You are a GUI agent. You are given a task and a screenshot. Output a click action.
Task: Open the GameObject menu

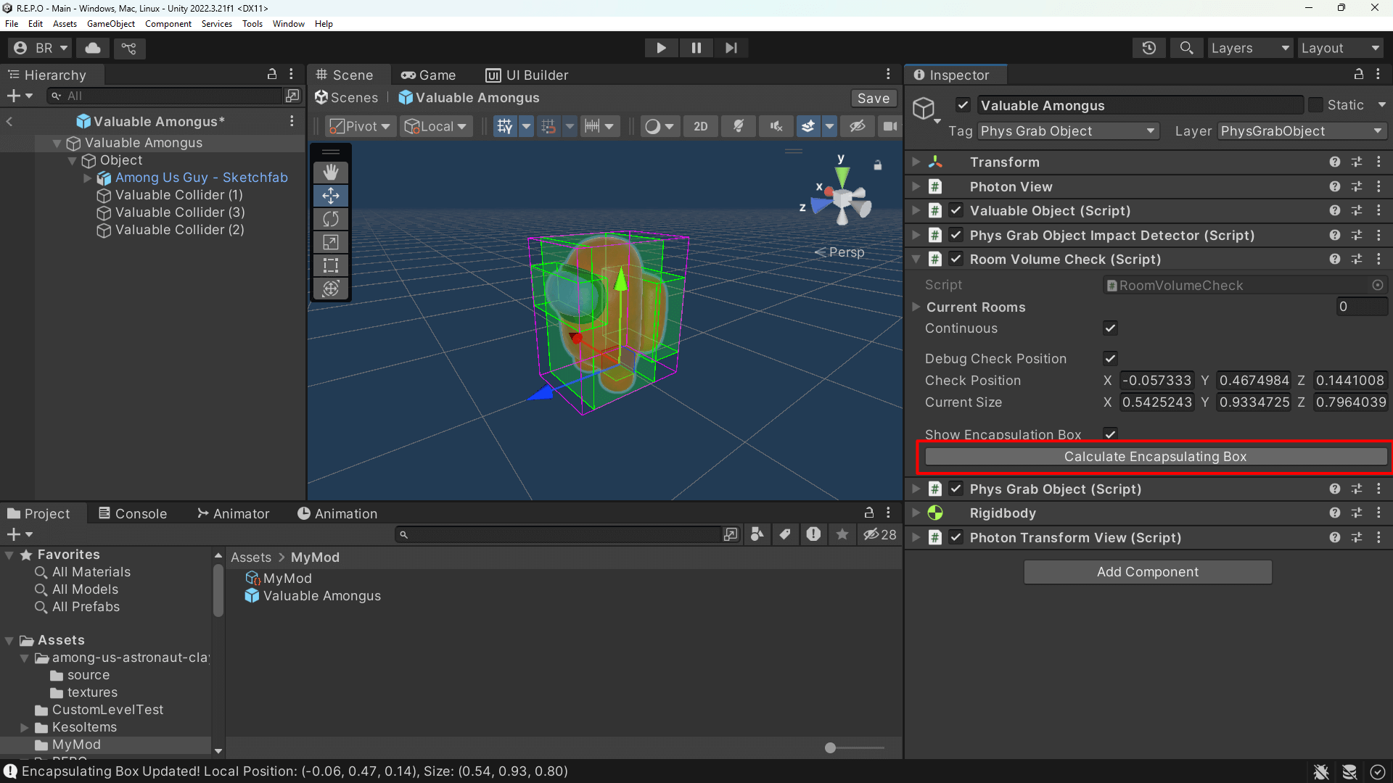click(110, 23)
